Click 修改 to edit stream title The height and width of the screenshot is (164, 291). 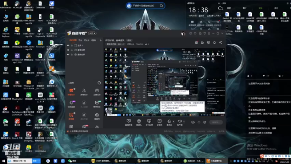coord(129,40)
